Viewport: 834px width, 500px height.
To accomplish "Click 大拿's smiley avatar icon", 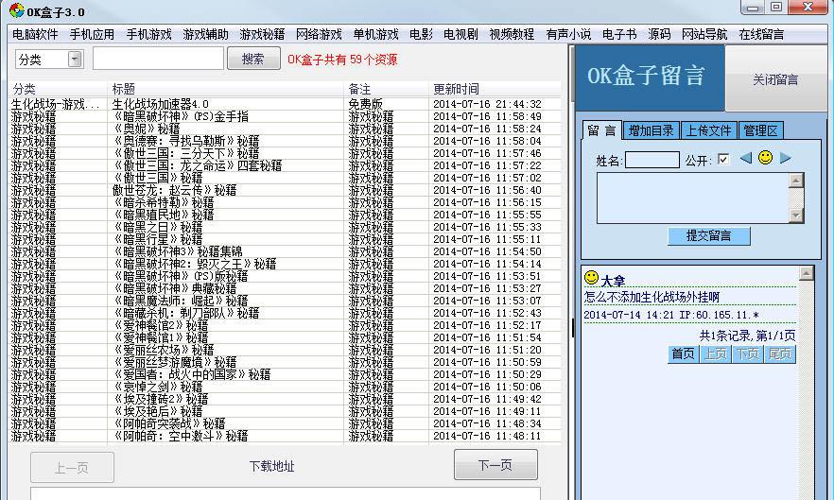I will point(591,277).
